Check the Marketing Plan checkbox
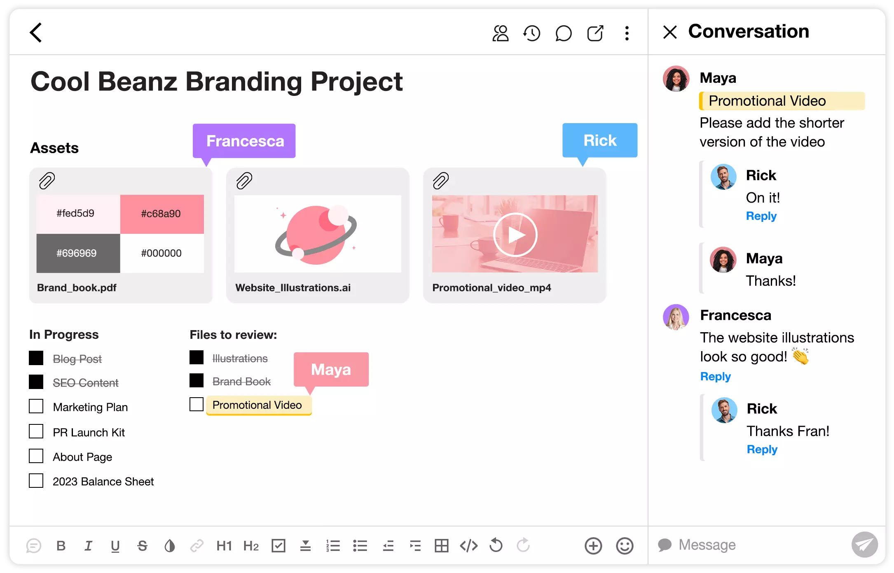The width and height of the screenshot is (894, 573). coord(36,406)
